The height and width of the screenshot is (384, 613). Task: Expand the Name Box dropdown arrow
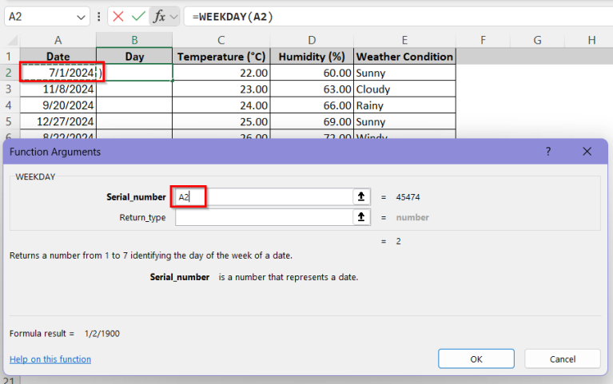coord(83,17)
